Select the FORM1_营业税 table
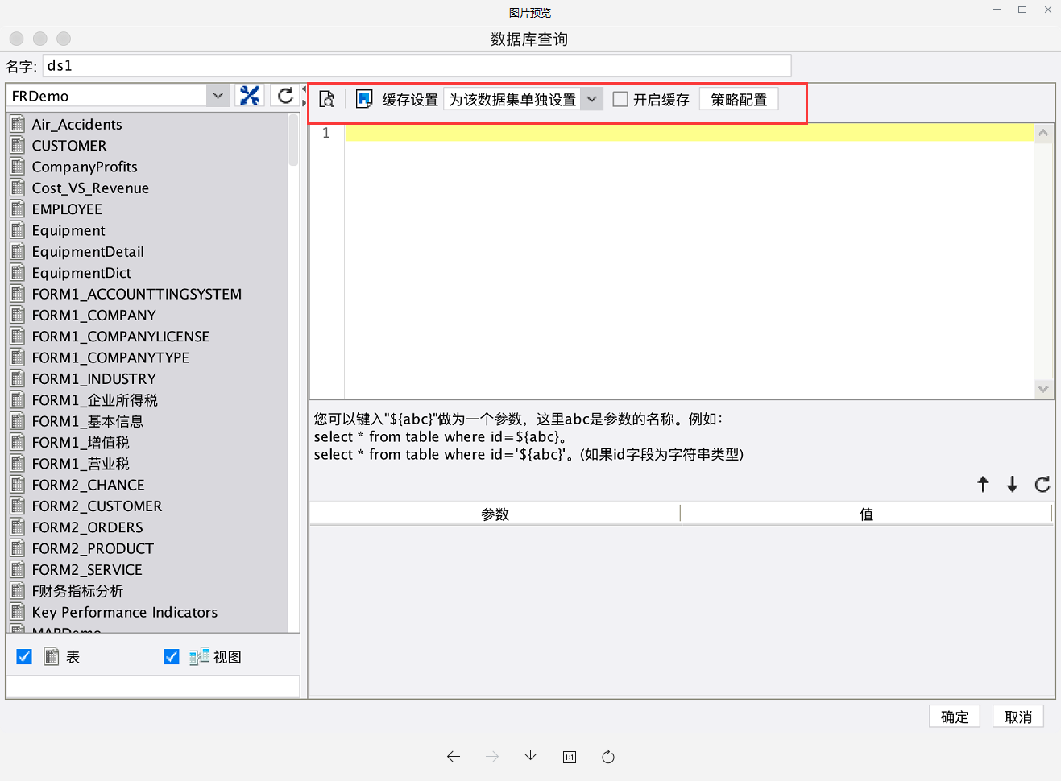 point(81,463)
